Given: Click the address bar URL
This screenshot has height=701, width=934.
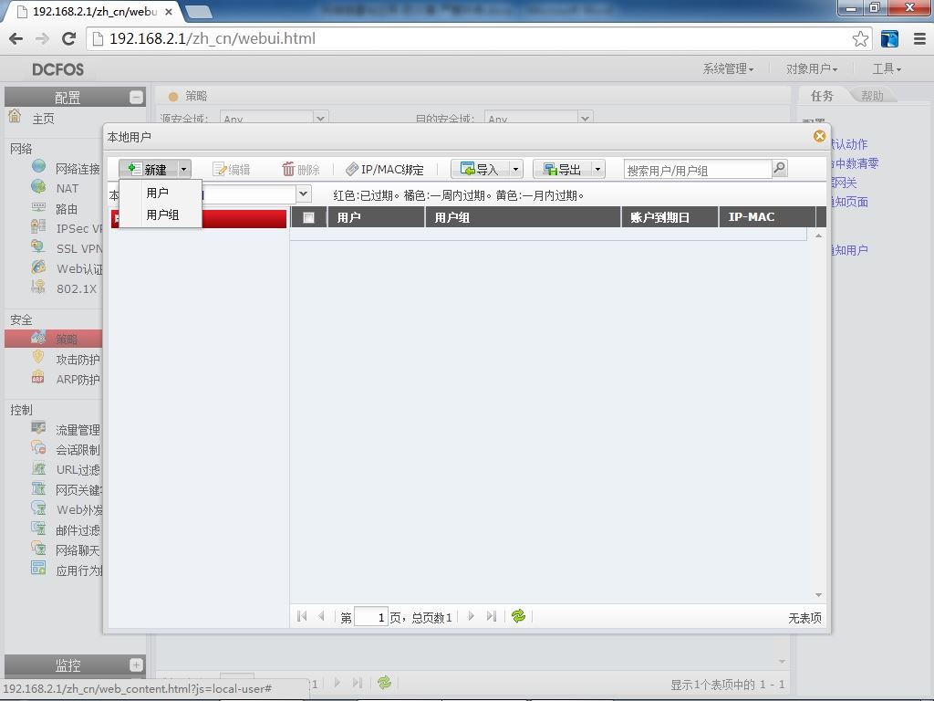Looking at the screenshot, I should pyautogui.click(x=212, y=38).
